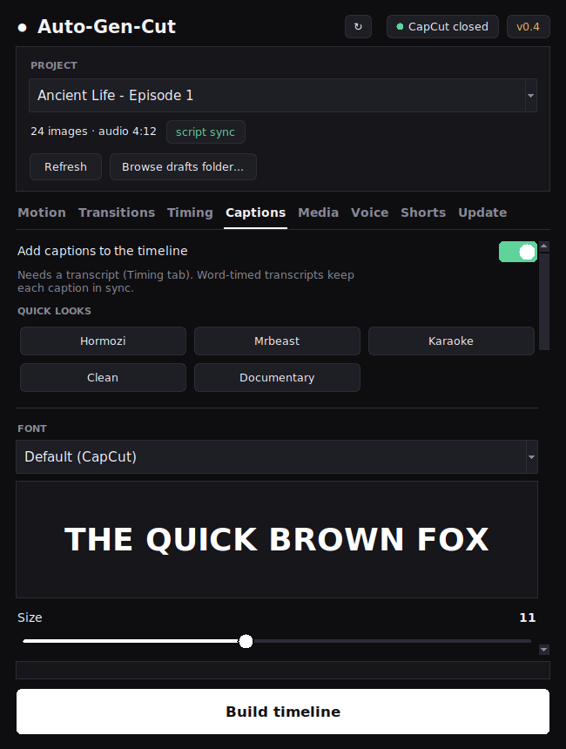Open Browse drafts folder...

(183, 166)
